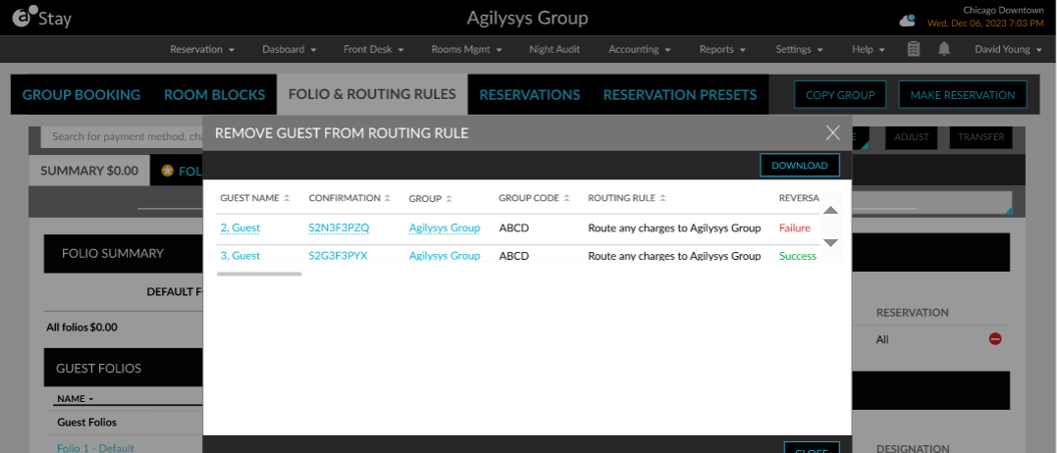
Task: Select the Summary $0.00 tab
Action: click(x=89, y=171)
